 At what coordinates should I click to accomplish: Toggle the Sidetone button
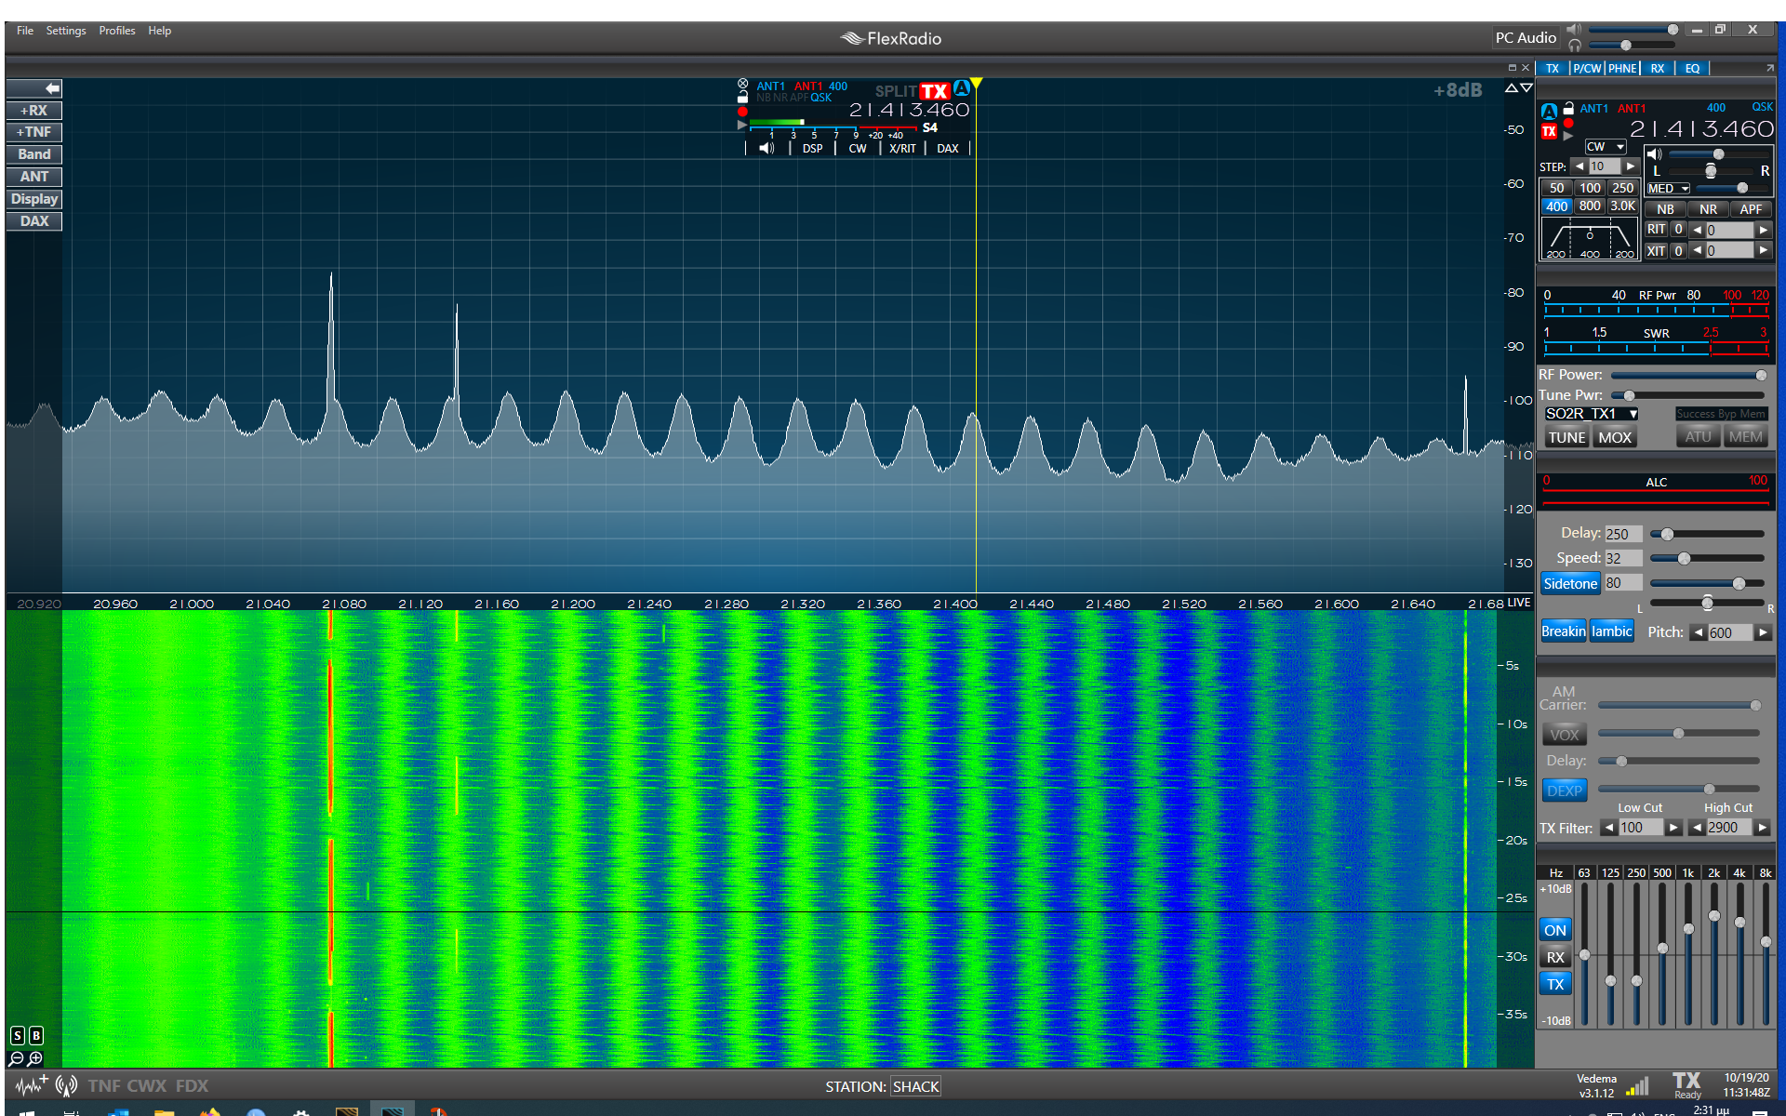(1570, 583)
